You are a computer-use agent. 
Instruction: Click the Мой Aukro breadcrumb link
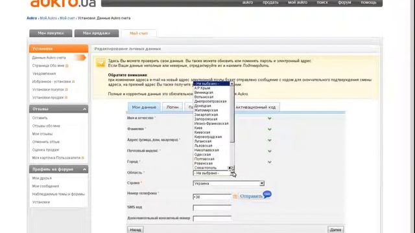[x=48, y=18]
